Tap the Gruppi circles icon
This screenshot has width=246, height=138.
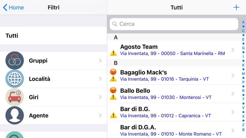tap(15, 60)
